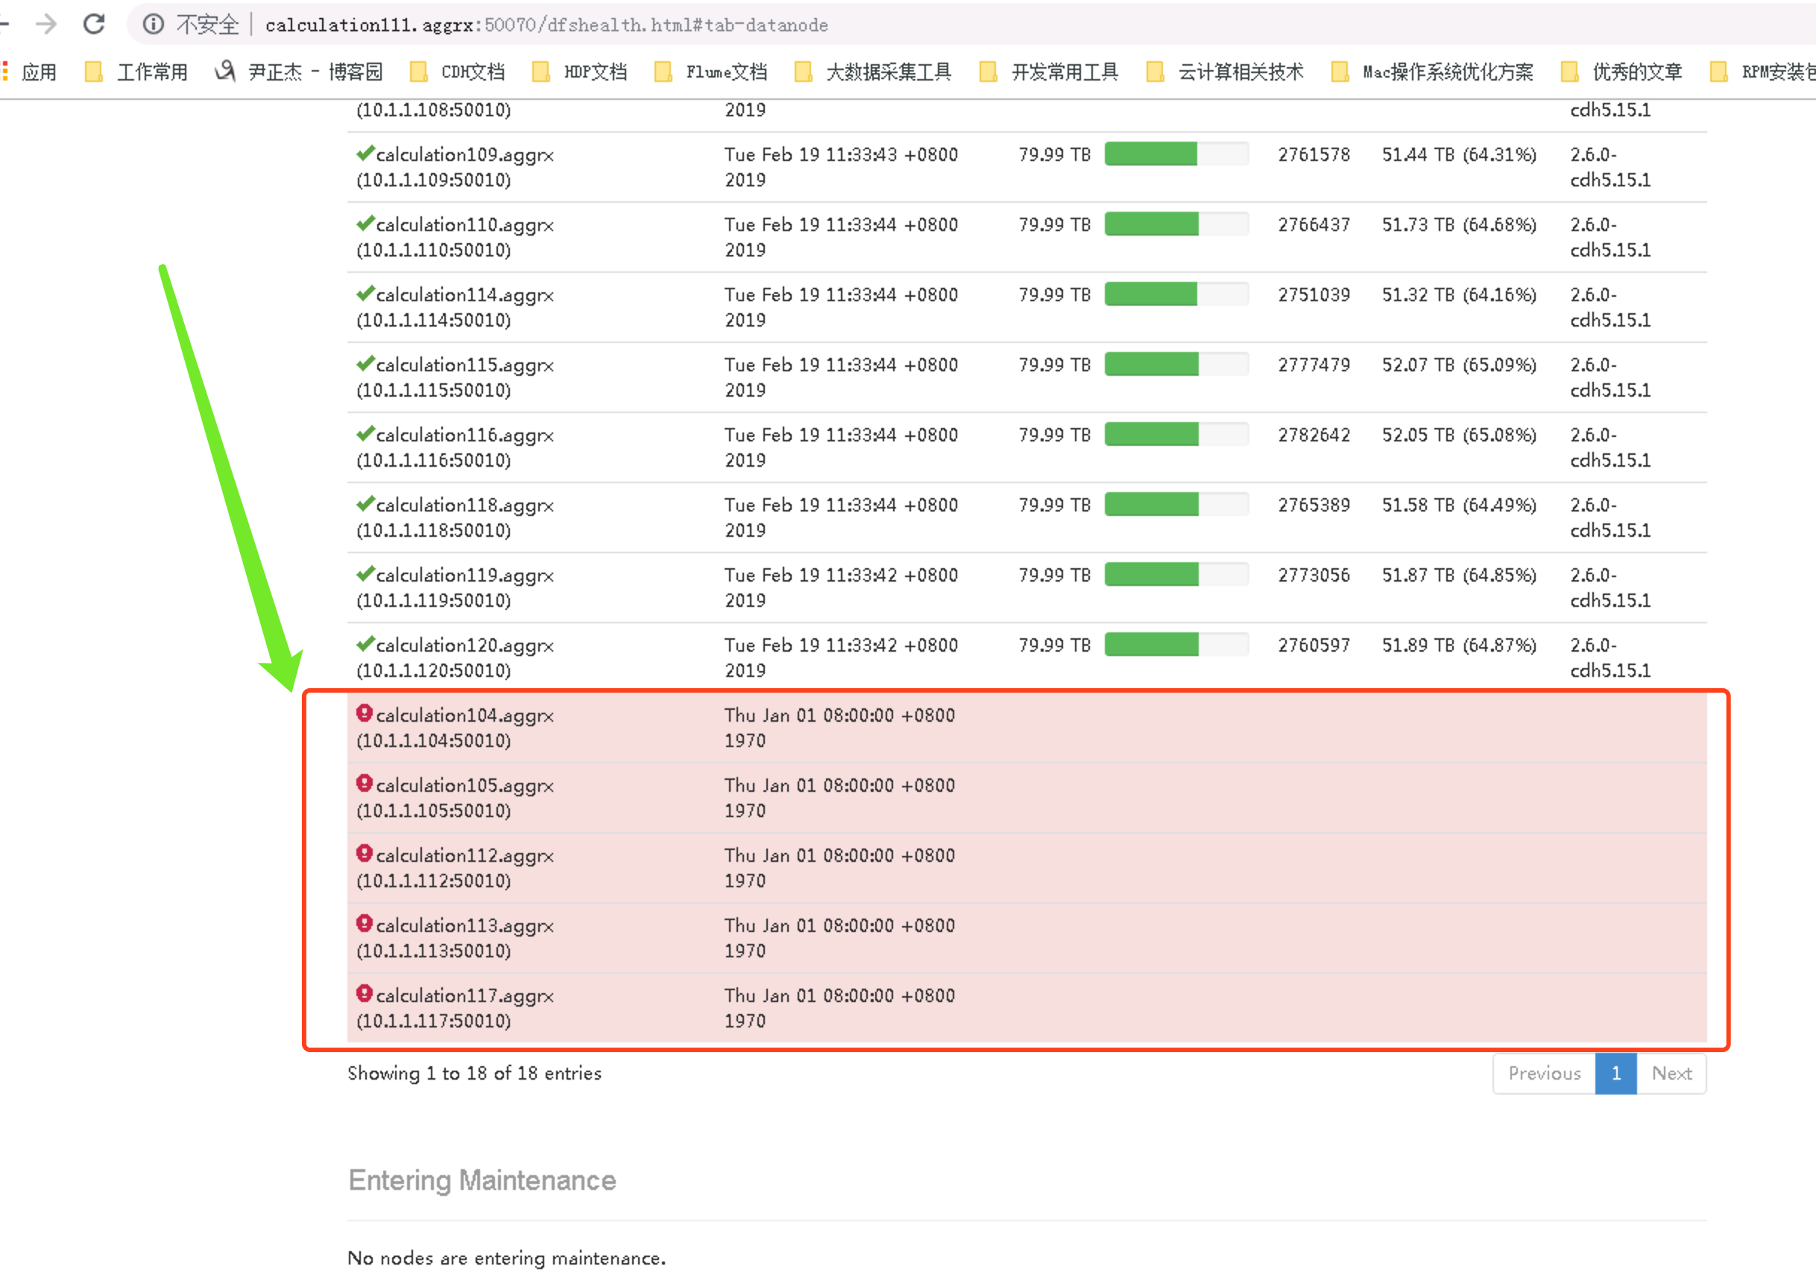Select node name calculation118.aggrx

(x=464, y=506)
